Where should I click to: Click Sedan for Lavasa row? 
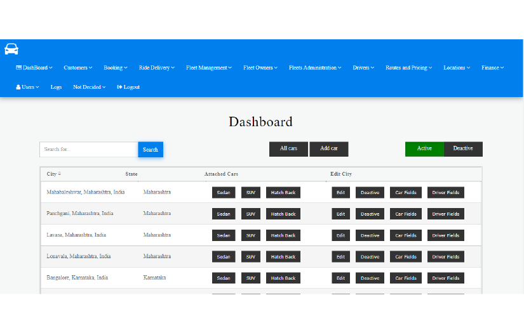click(224, 235)
